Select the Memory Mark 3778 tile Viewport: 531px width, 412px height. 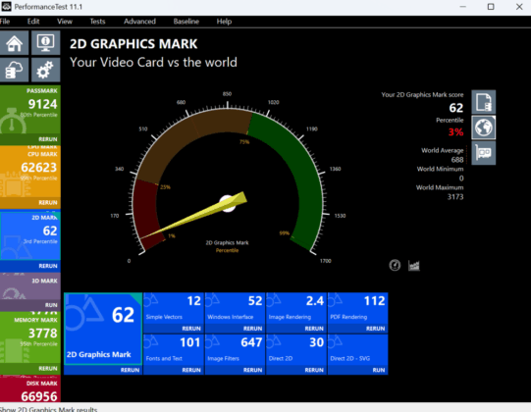tap(30, 337)
